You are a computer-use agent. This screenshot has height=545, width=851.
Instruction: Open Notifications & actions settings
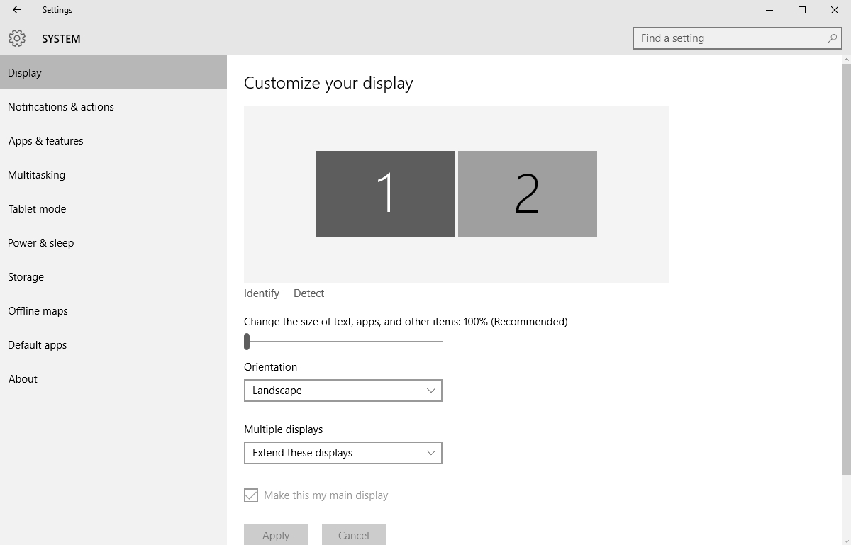point(61,107)
